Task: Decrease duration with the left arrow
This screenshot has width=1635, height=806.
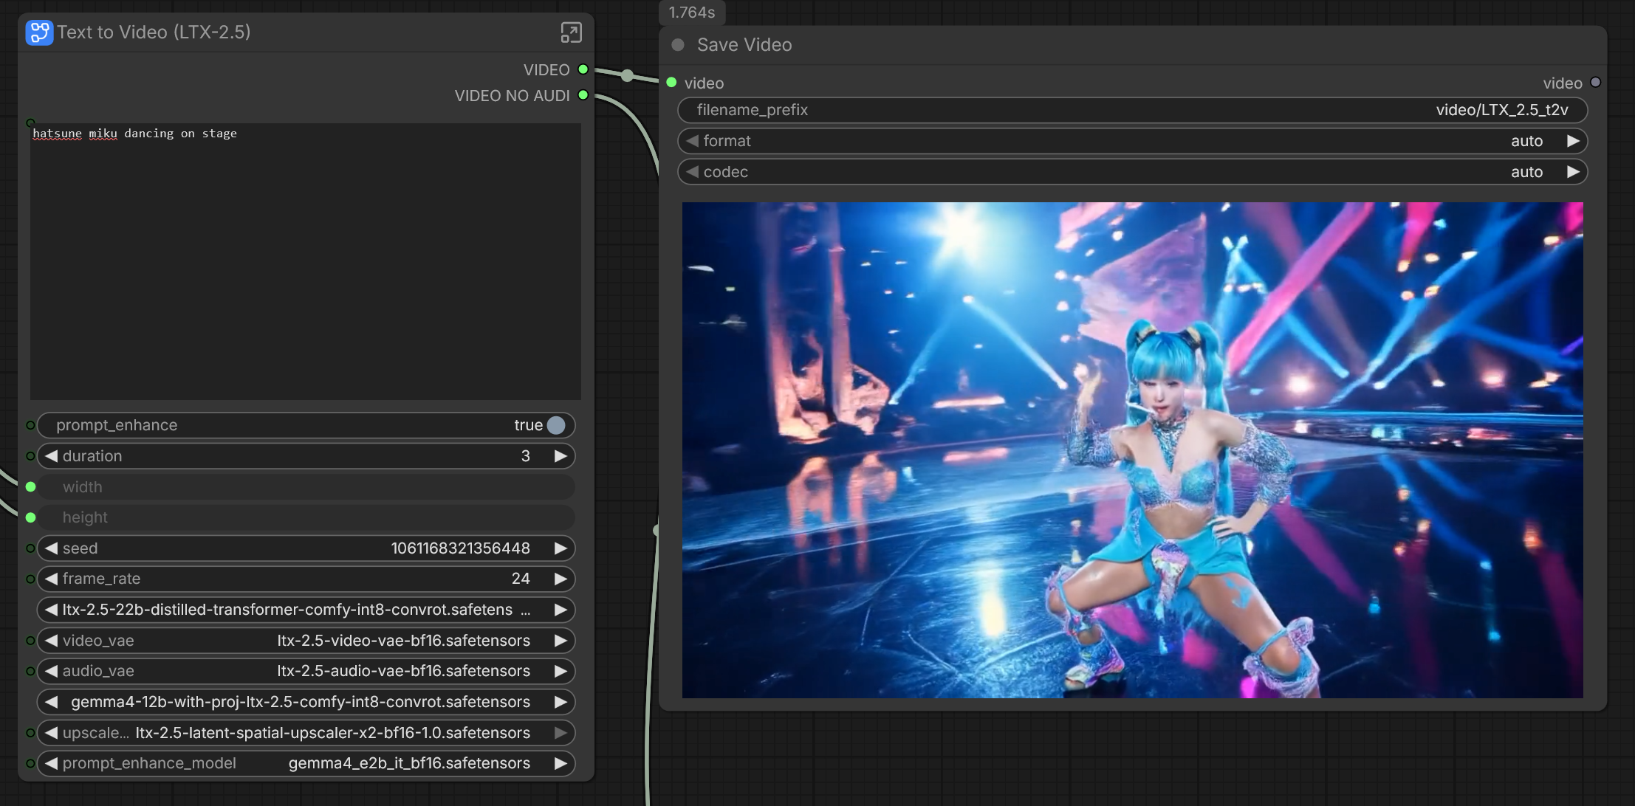Action: [x=51, y=456]
